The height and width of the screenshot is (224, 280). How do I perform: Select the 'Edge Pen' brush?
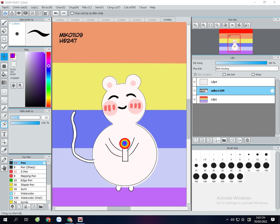coord(28,181)
